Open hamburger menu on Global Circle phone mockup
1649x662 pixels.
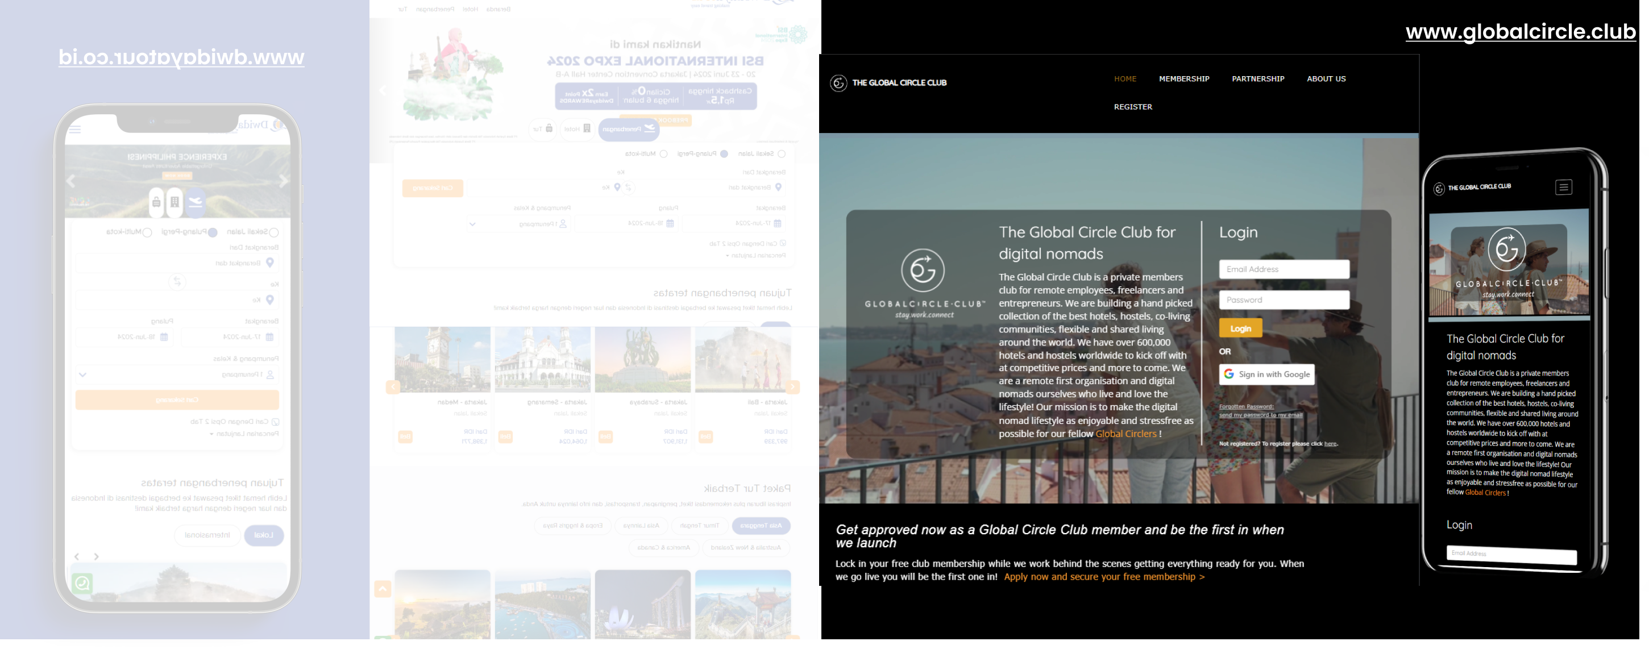pyautogui.click(x=1563, y=188)
